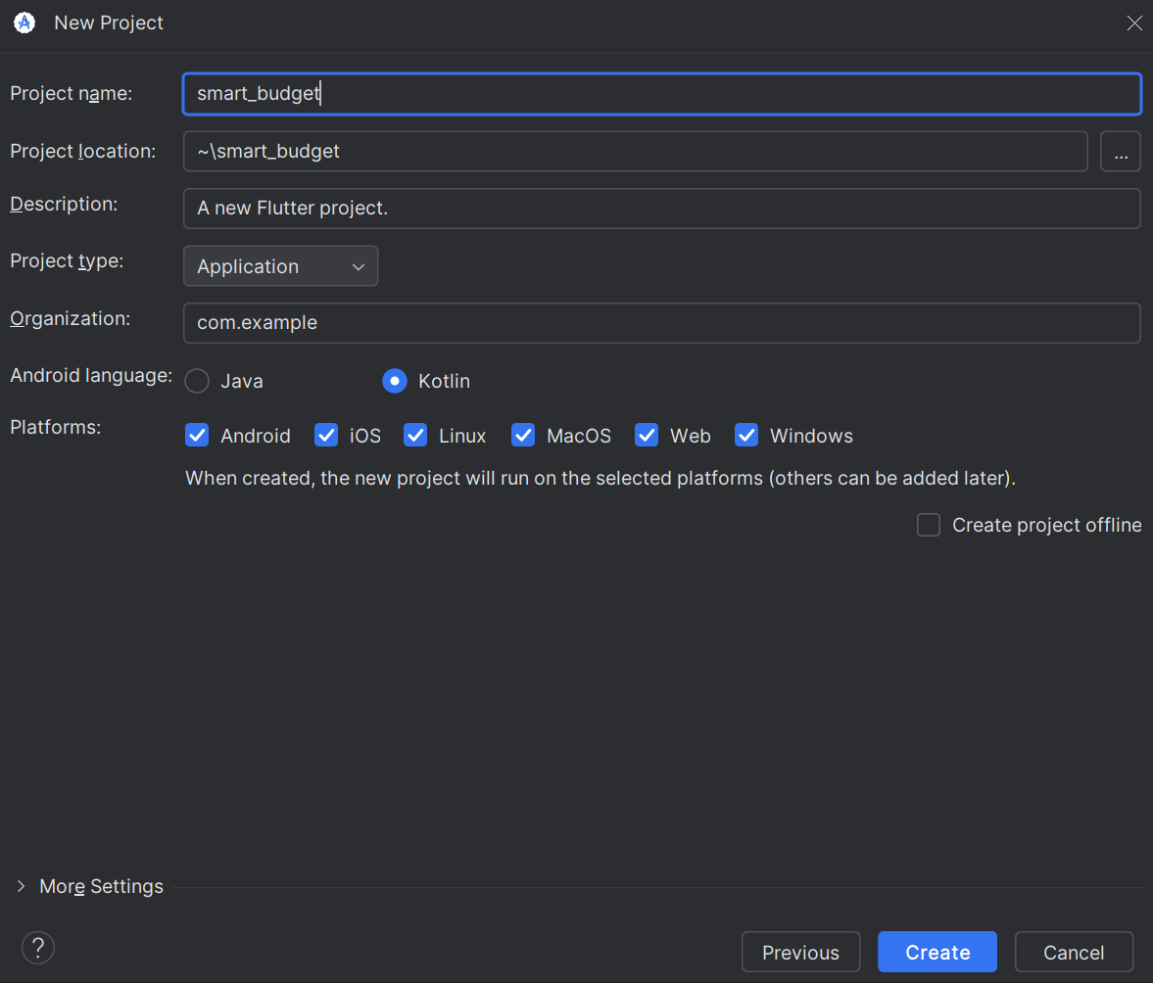Select Kotlin as Android language
1153x983 pixels.
[395, 381]
